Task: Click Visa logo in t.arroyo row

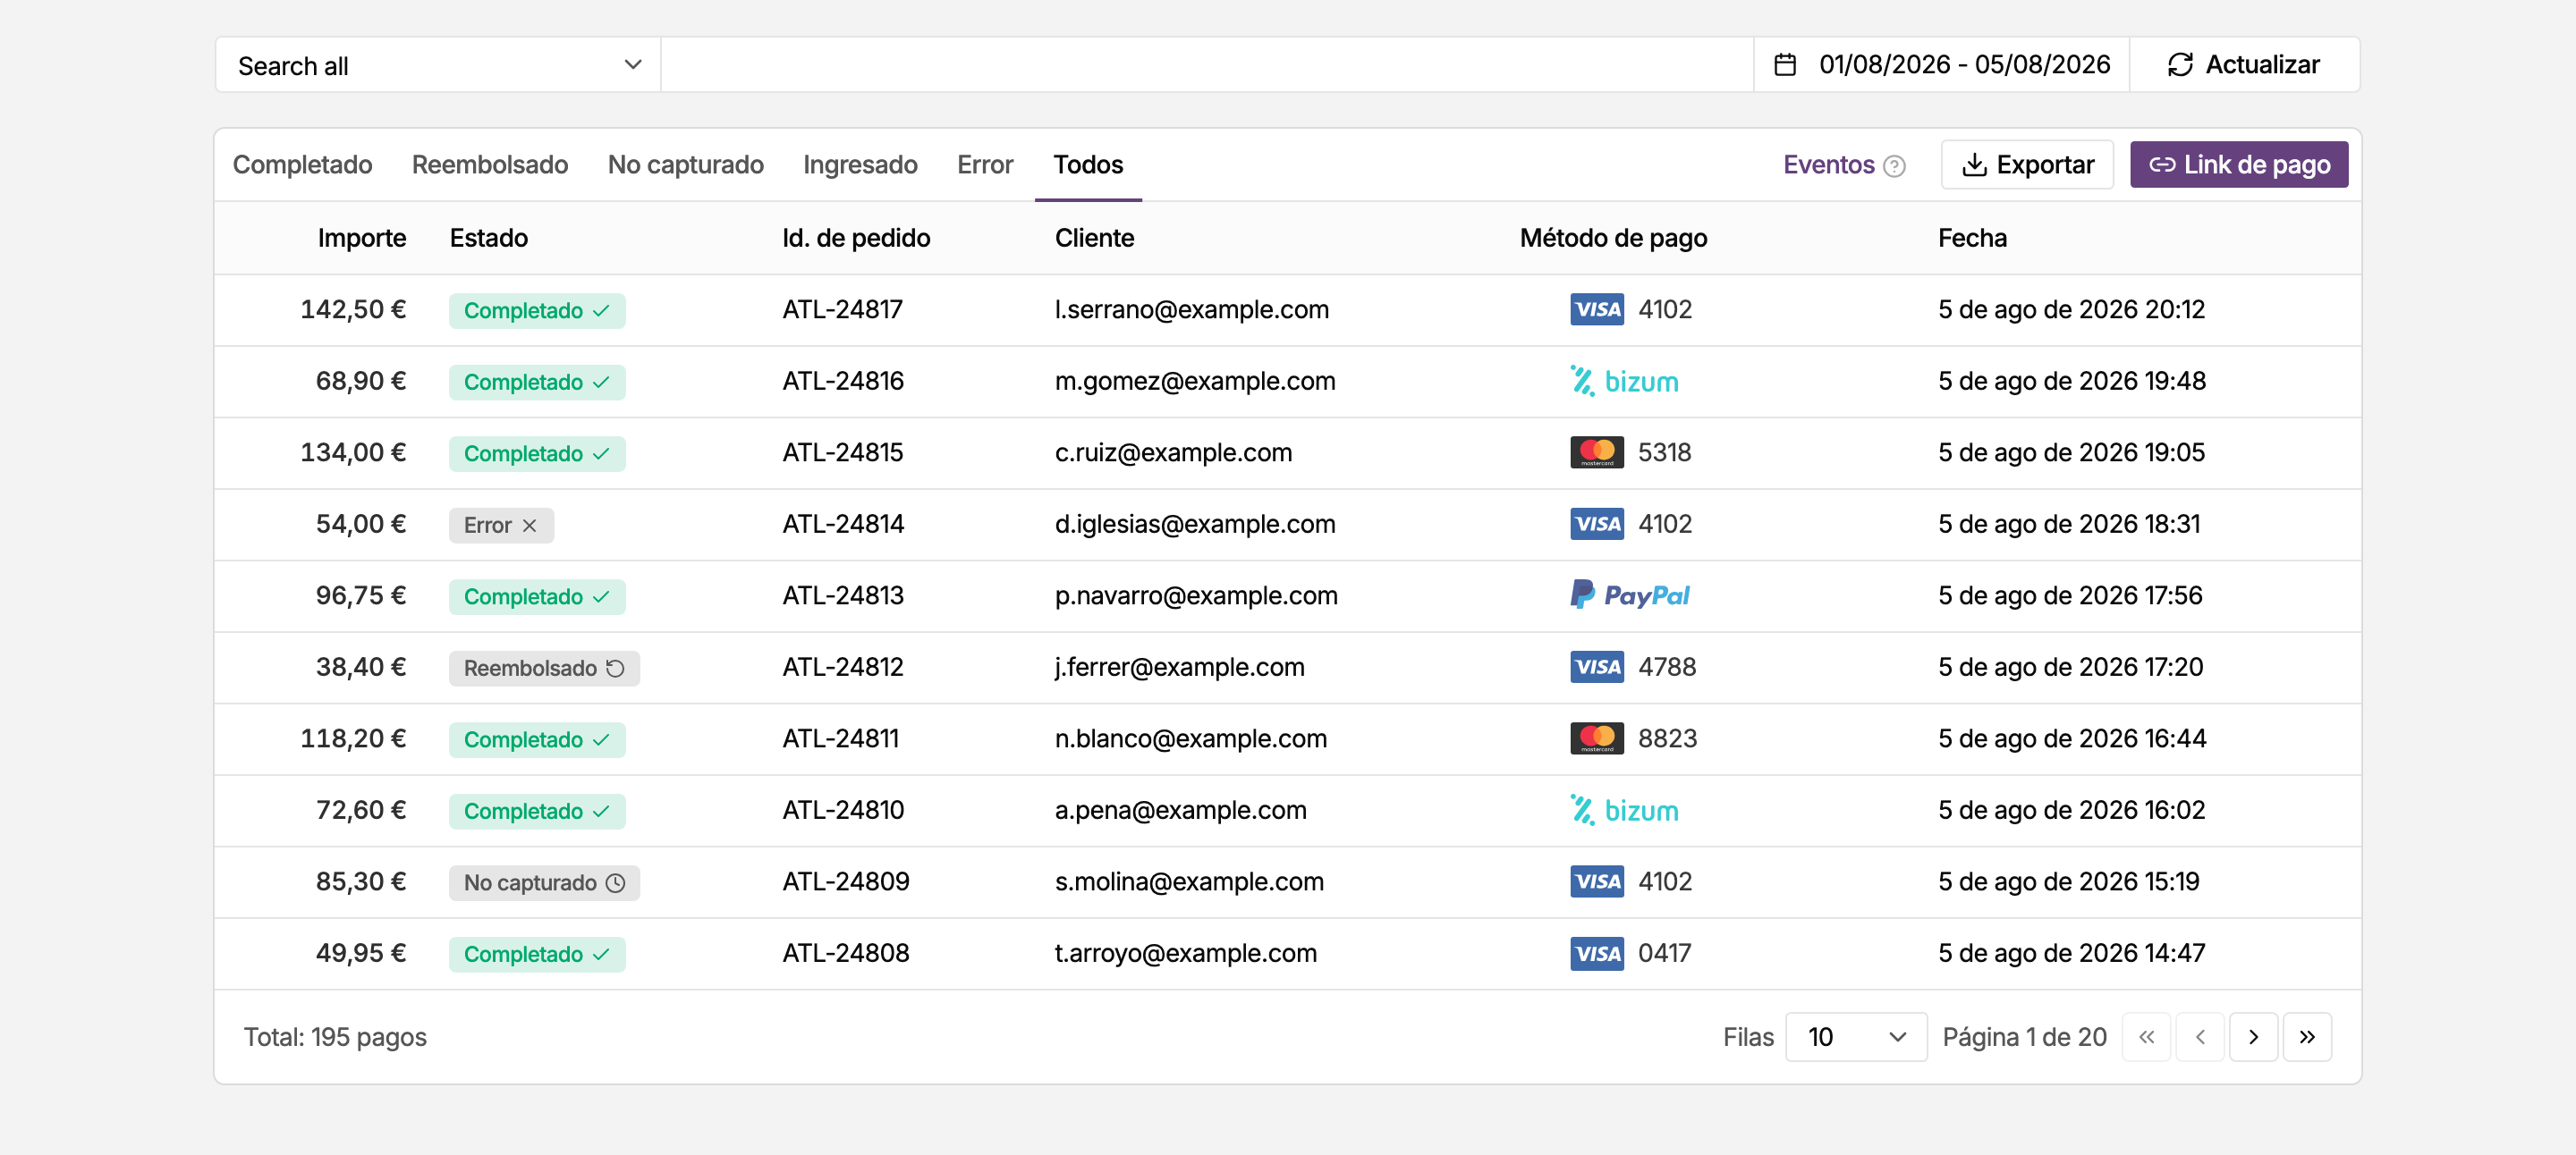Action: [1597, 953]
